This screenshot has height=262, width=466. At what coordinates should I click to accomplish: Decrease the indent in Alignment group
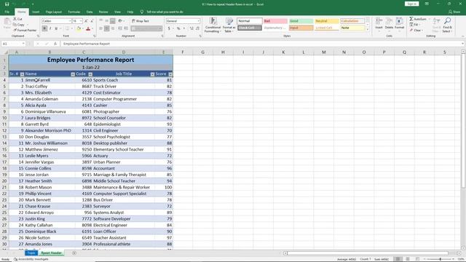(x=120, y=28)
